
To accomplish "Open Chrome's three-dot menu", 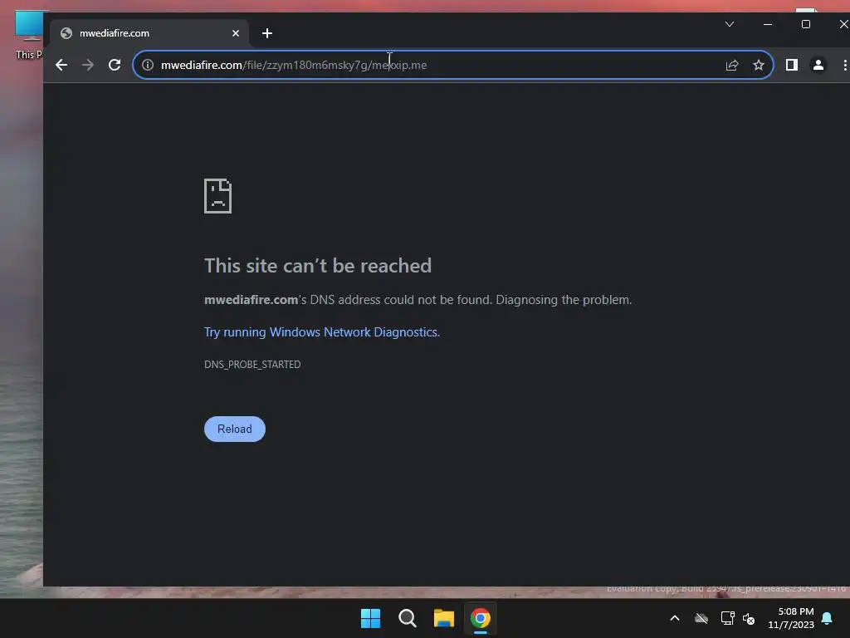I will [844, 65].
